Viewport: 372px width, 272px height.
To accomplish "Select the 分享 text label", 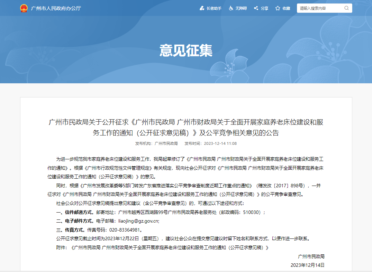I will [x=264, y=8].
